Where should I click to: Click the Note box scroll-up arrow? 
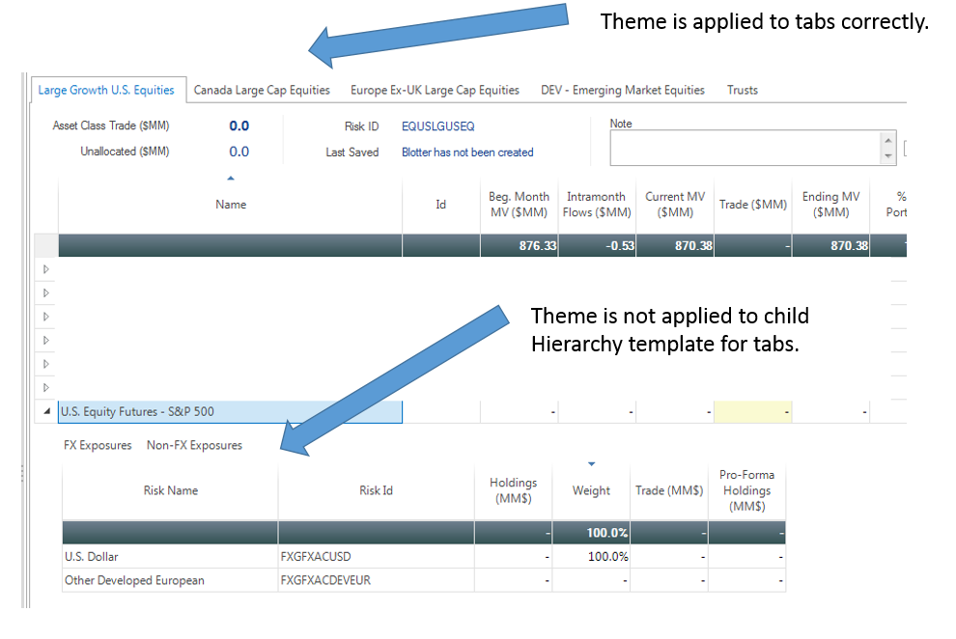888,139
